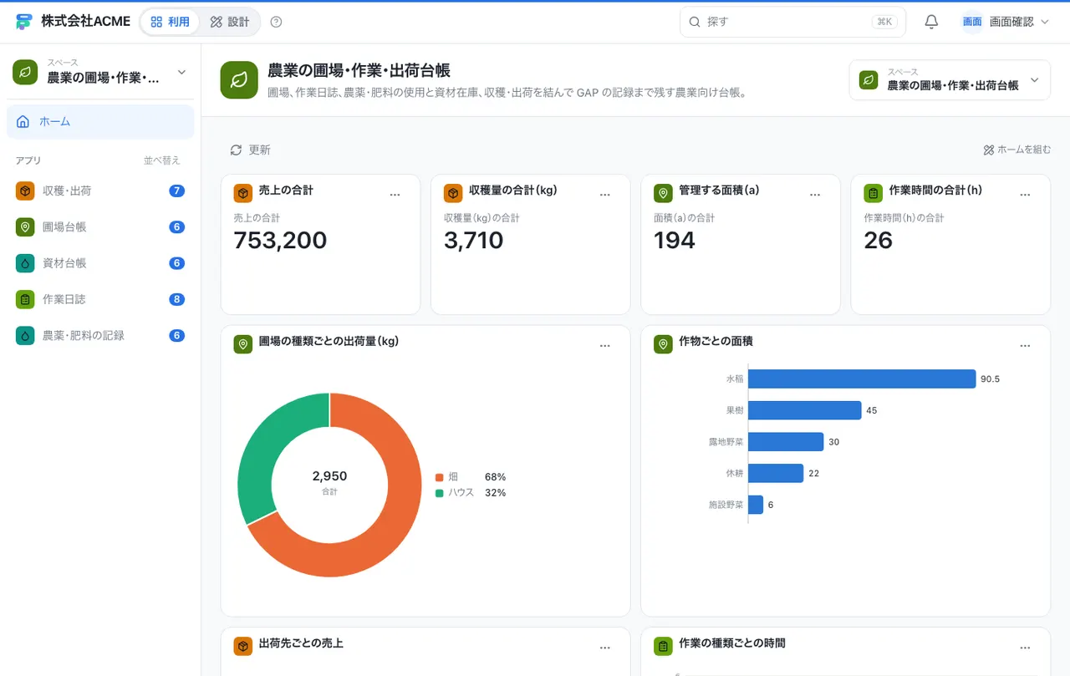Viewport: 1070px width, 676px height.
Task: Click the 3,710 harvest total value
Action: coord(474,241)
